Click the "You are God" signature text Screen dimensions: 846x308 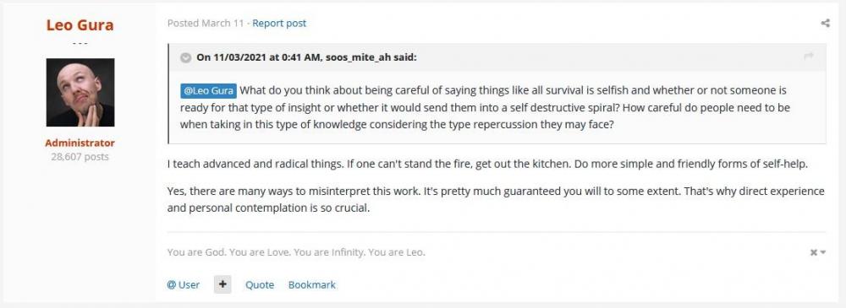[x=295, y=252]
